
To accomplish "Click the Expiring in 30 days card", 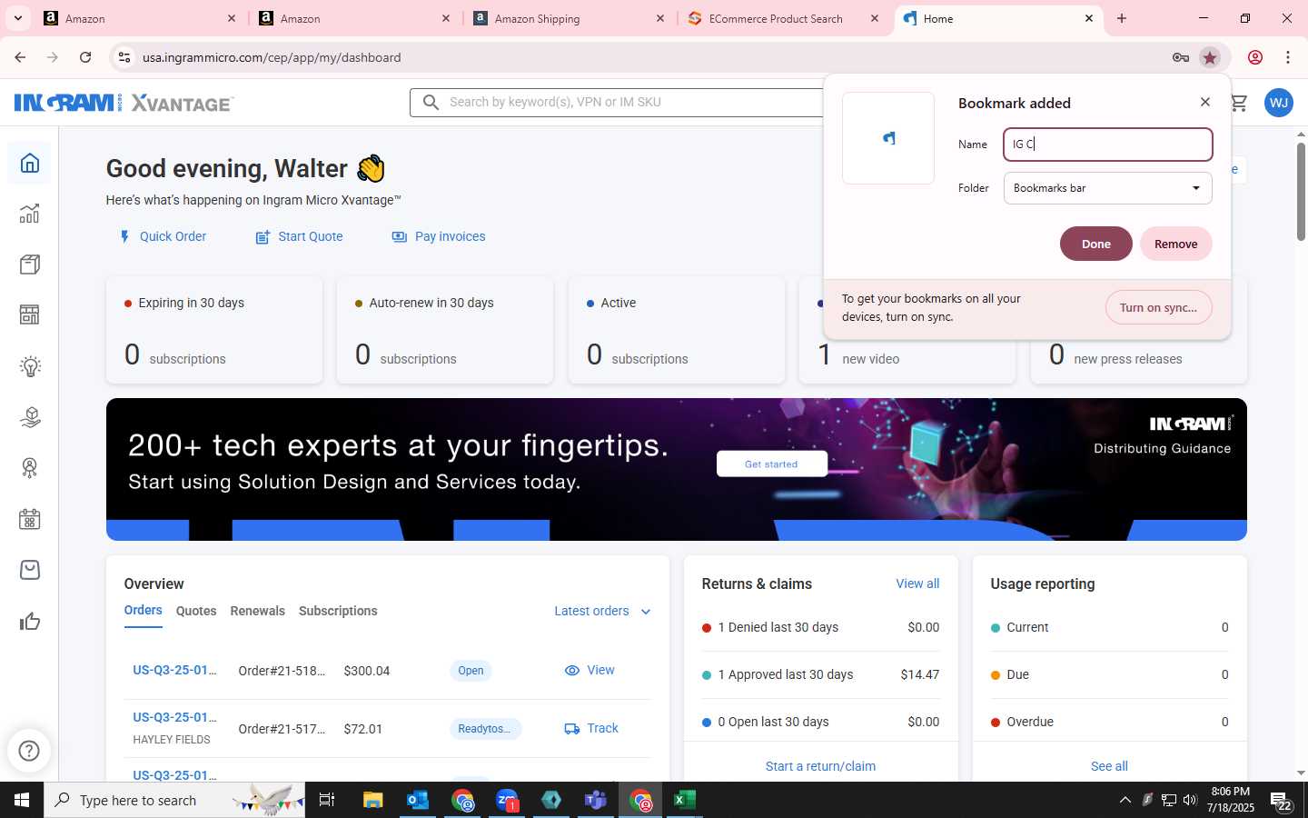I will pyautogui.click(x=214, y=331).
